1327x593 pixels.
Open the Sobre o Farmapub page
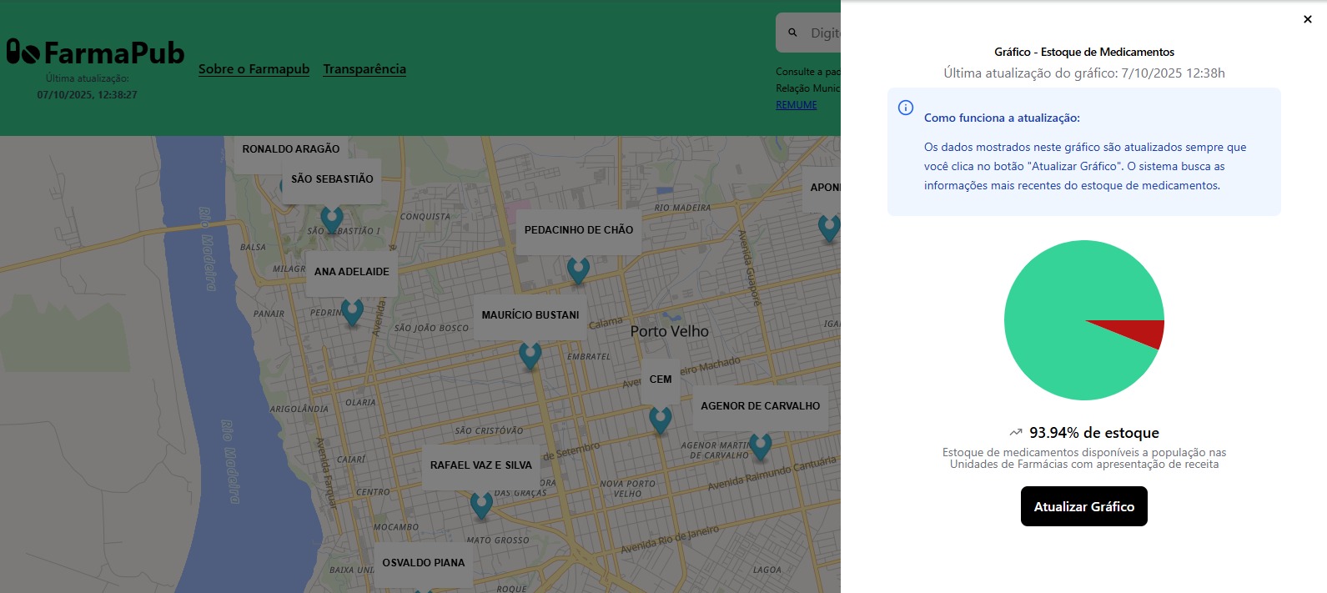pyautogui.click(x=254, y=69)
